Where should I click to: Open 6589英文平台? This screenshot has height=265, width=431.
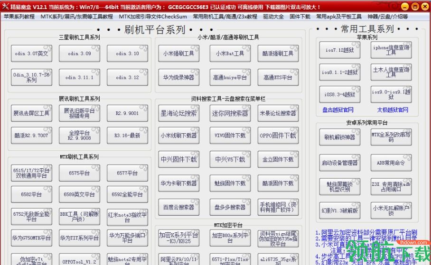click(79, 194)
